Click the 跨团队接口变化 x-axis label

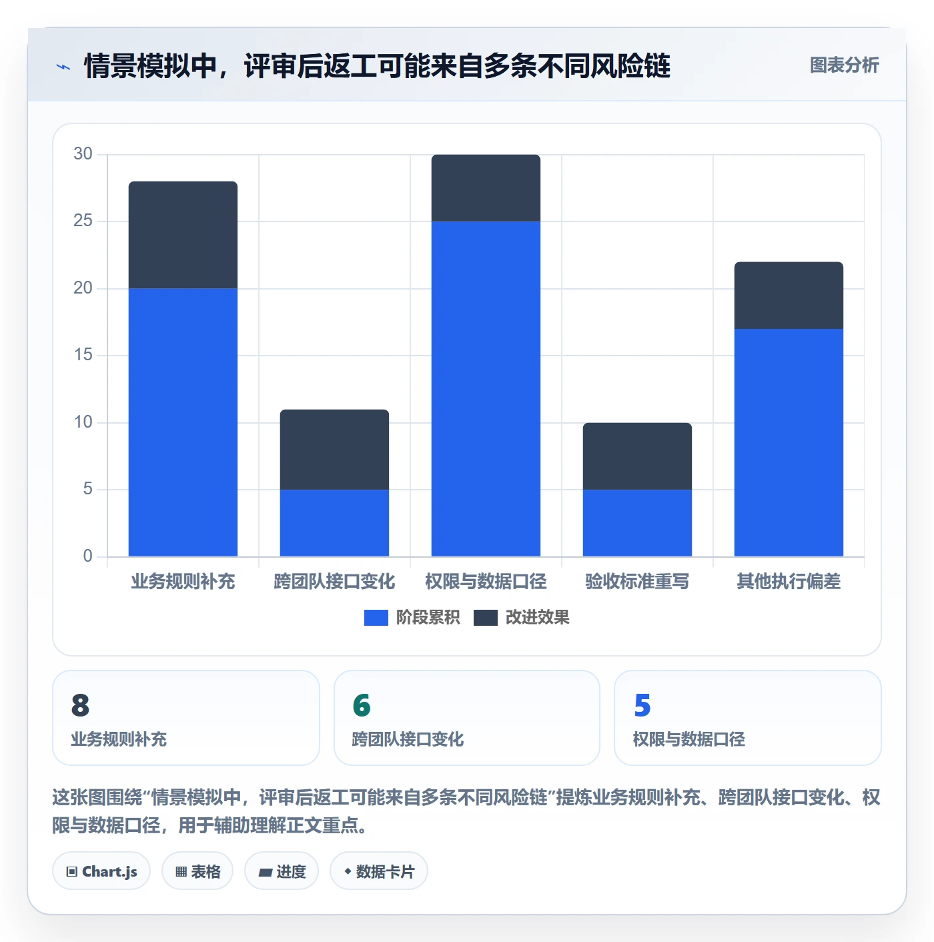334,582
